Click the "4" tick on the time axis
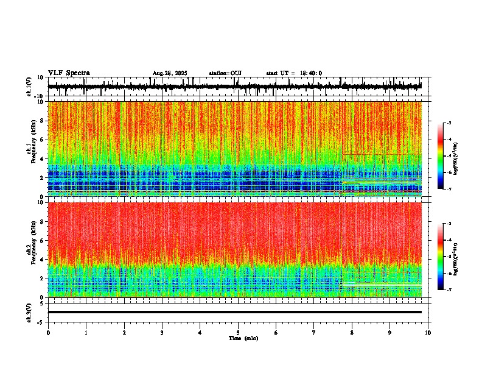Viewport: 482px width, 373px height. click(200, 333)
